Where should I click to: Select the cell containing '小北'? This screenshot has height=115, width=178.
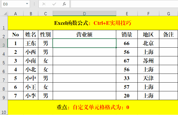tap(31, 69)
